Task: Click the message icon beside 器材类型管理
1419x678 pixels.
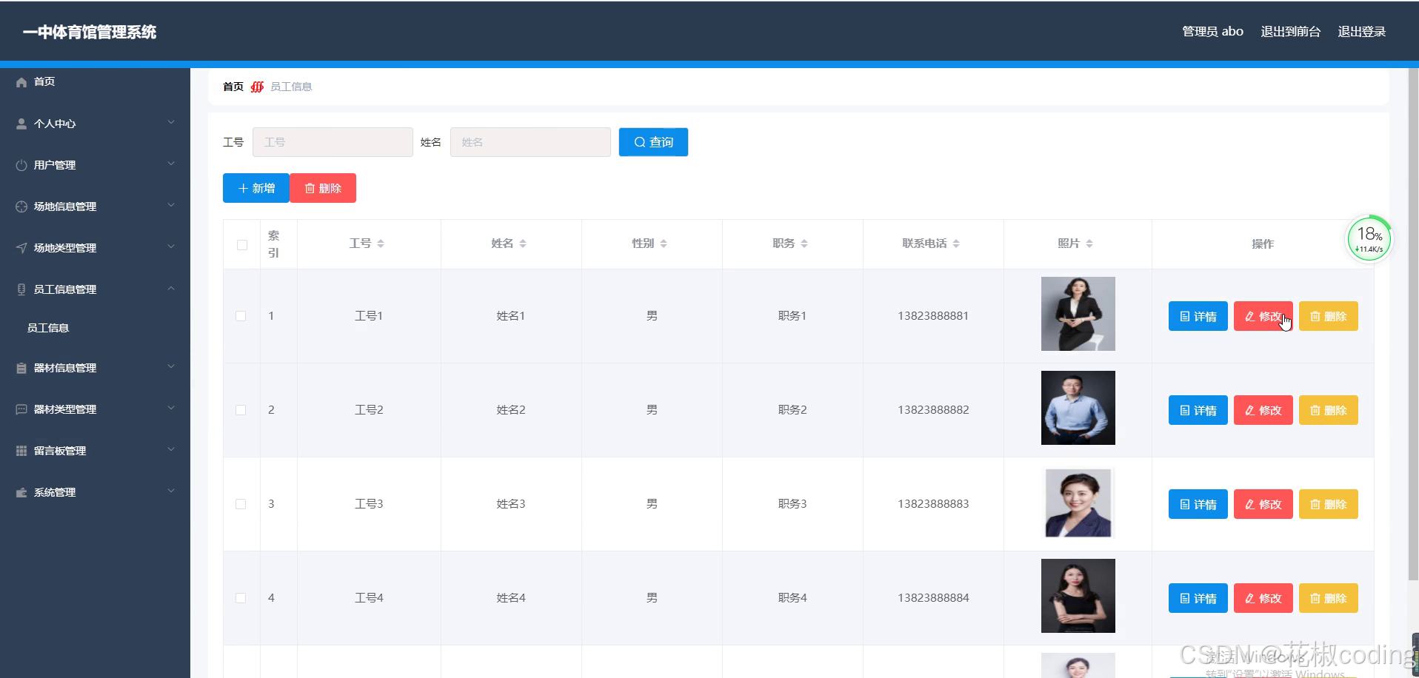Action: pos(21,409)
